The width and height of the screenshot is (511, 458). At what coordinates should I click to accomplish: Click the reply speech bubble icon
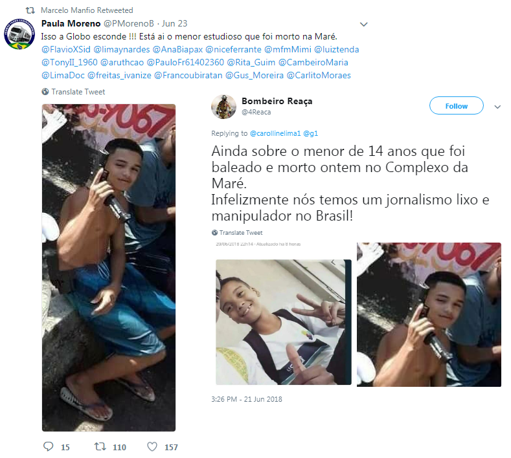tap(48, 446)
